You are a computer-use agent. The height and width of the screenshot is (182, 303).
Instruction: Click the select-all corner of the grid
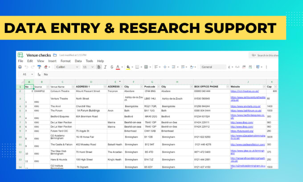(x=20, y=82)
